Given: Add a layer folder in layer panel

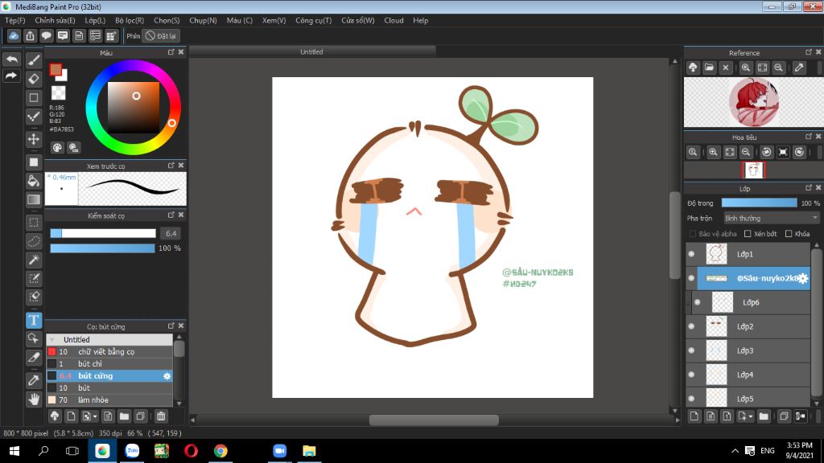Looking at the screenshot, I should coord(764,416).
